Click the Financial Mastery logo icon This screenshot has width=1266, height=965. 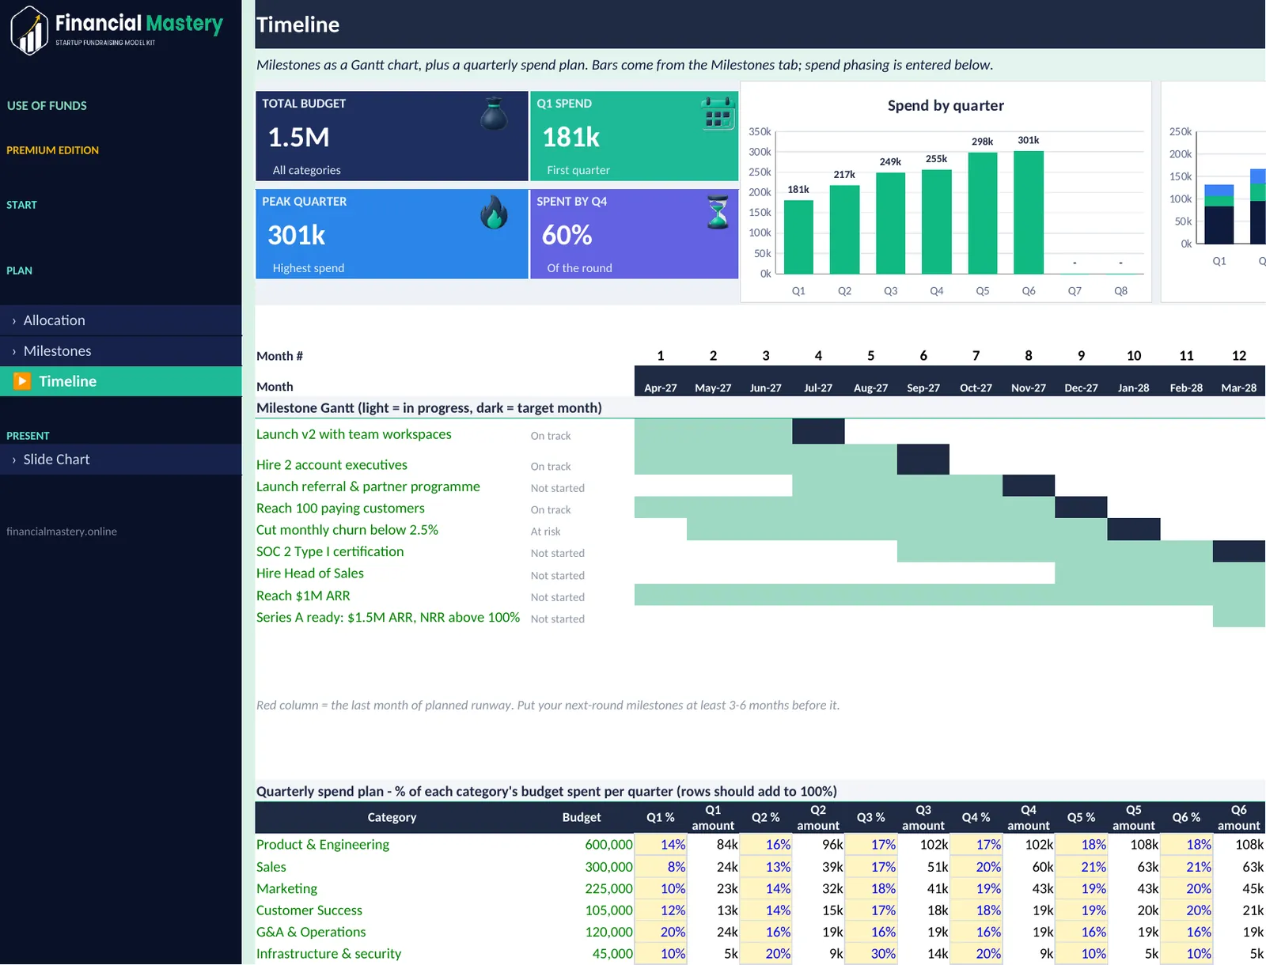pos(29,30)
